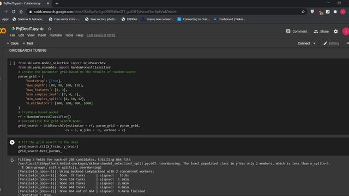The height and width of the screenshot is (196, 349).
Task: Click the grid_search.best_params_ line
Action: pos(40,151)
